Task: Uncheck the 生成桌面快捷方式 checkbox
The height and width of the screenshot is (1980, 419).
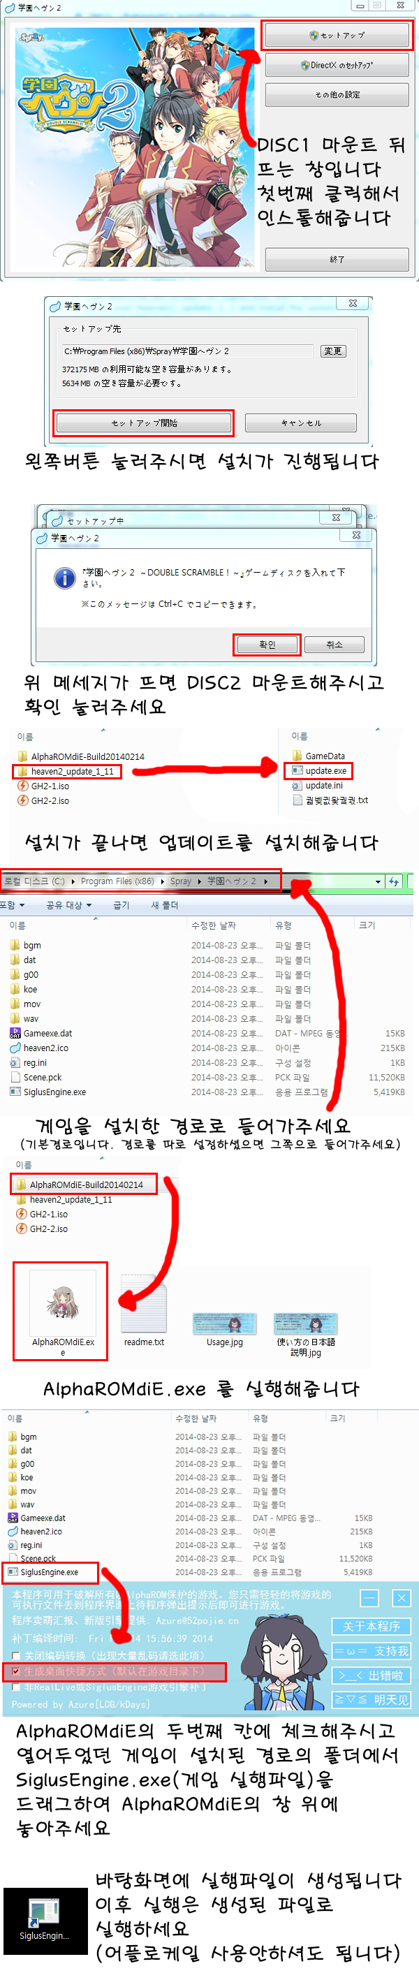Action: point(16,1671)
